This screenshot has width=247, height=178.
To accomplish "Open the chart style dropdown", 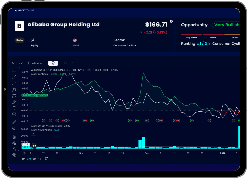I will point(21,63).
